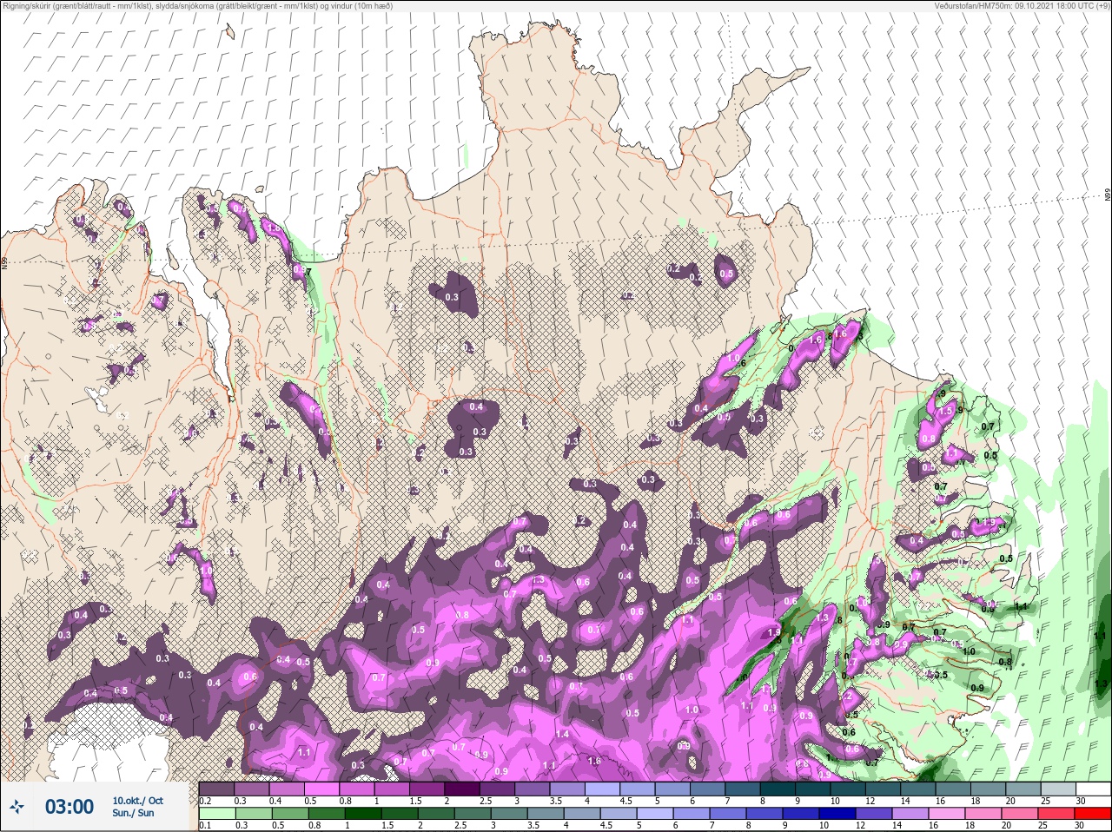The width and height of the screenshot is (1112, 832).
Task: Pick the rain legend pale green swatch between 0.1 and 0.3
Action: click(217, 814)
